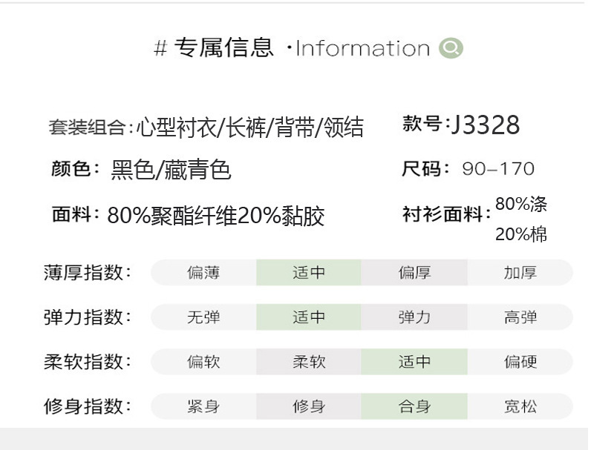Select 适中 in the 薄厚指数 row
Image resolution: width=594 pixels, height=450 pixels.
[x=309, y=273]
